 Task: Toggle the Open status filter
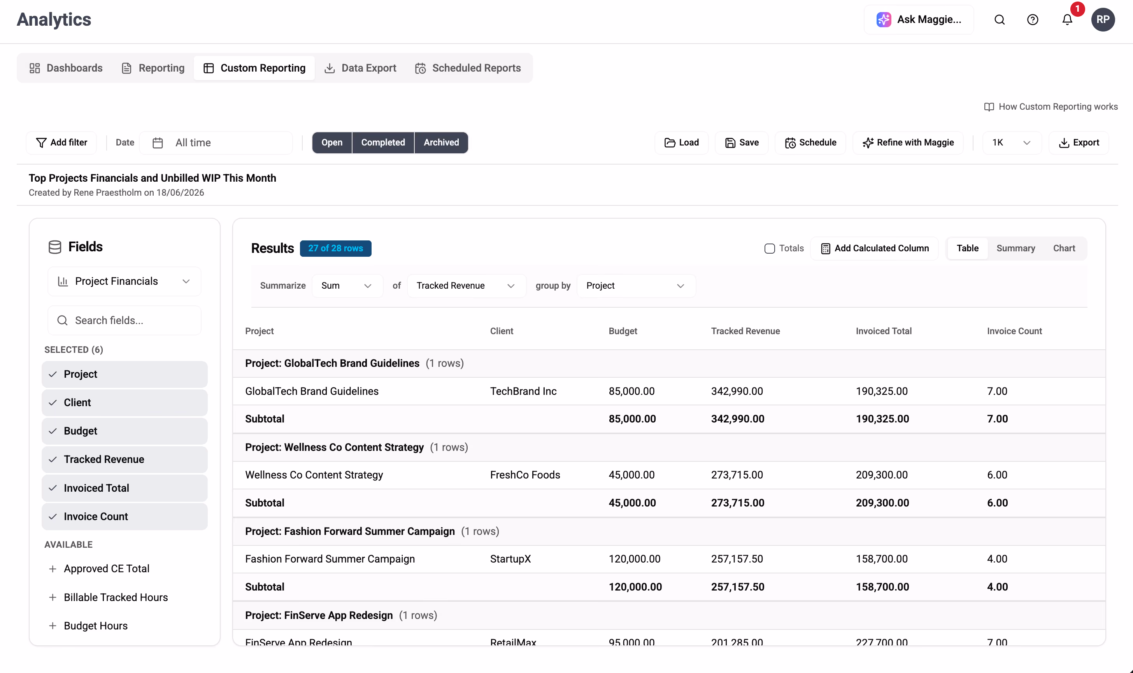pos(332,143)
